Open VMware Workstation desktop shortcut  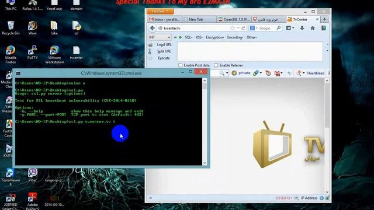click(54, 55)
